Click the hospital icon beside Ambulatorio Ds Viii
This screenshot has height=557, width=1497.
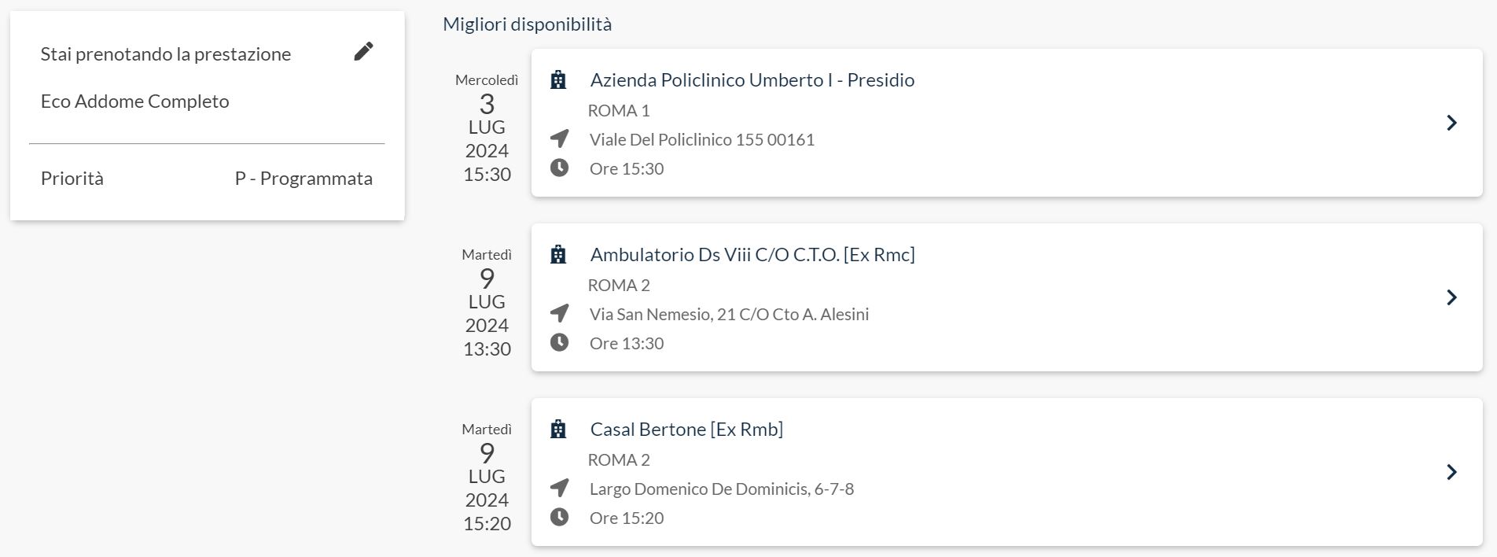pos(558,254)
